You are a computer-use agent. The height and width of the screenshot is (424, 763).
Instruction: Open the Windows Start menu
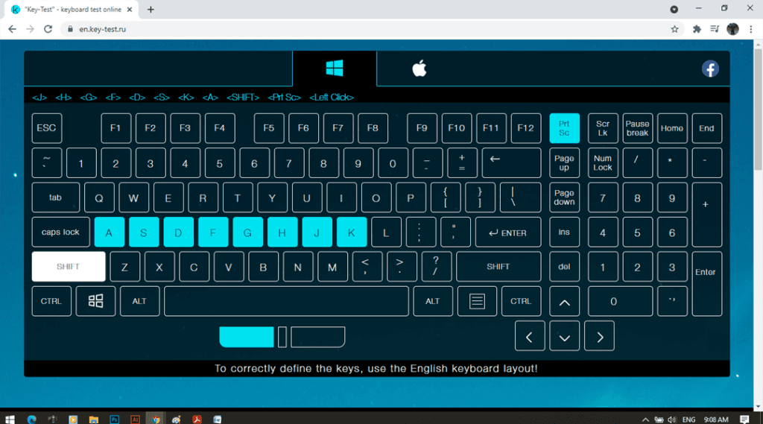[10, 419]
